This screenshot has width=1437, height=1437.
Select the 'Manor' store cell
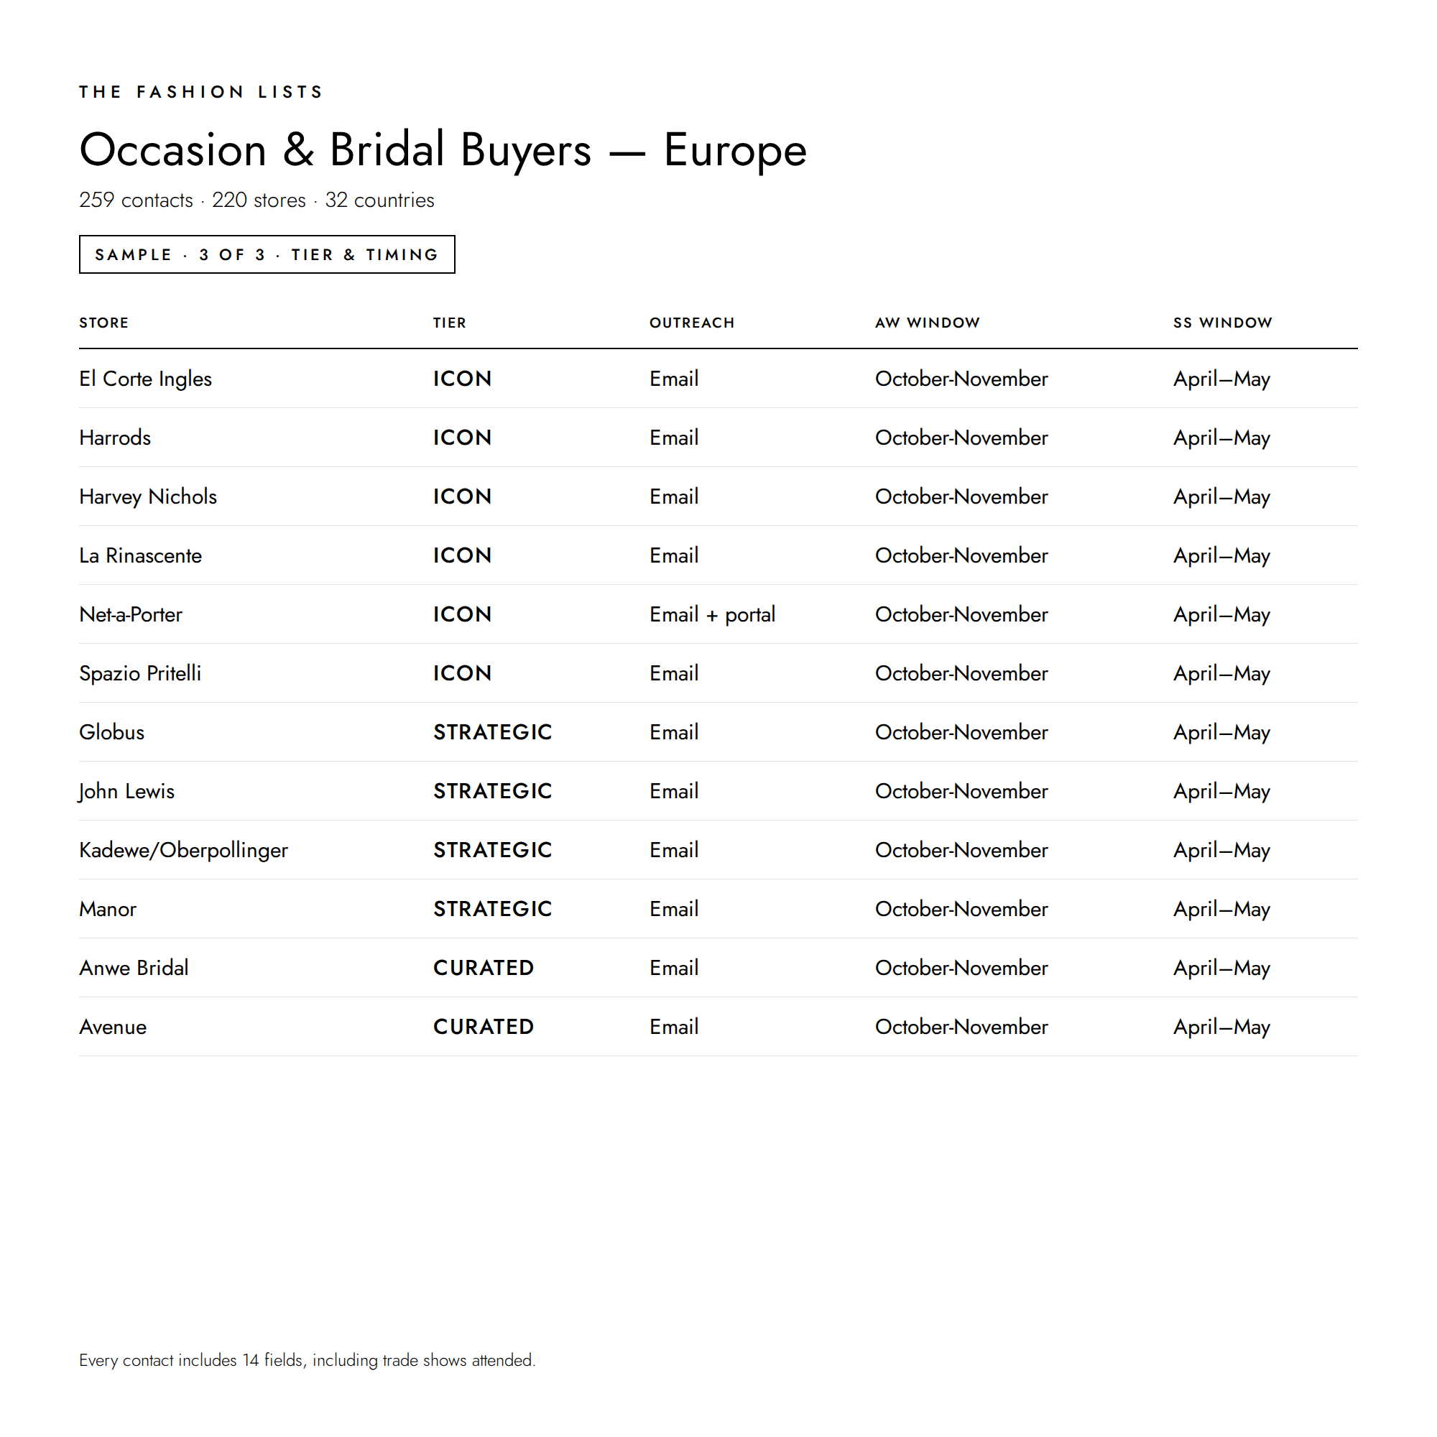(x=108, y=909)
